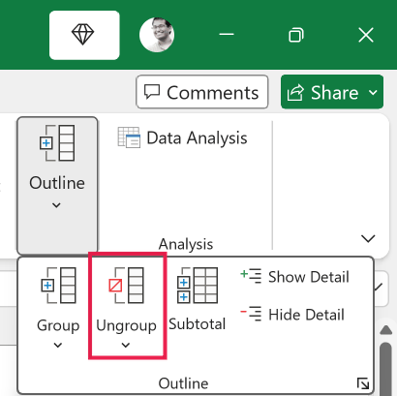
Task: Open the Outline dropdown in the ribbon
Action: coord(57,186)
